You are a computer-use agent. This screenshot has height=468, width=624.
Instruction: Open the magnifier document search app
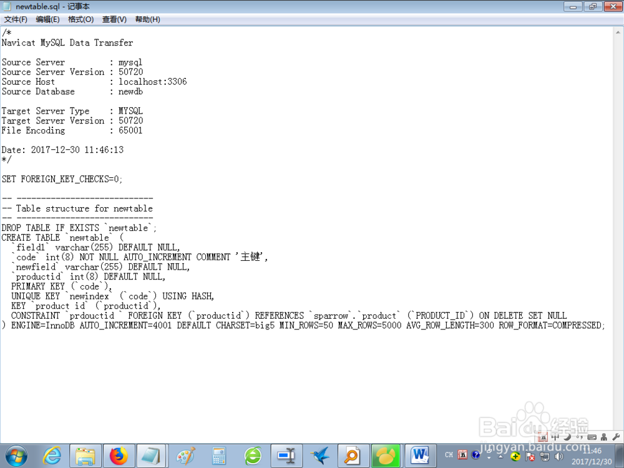click(352, 456)
